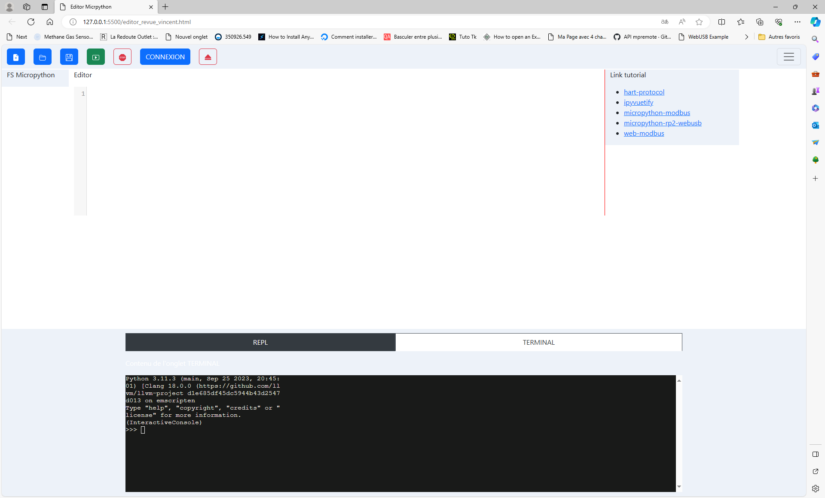Click the open folder icon button
Screen dimensions: 825x498
point(43,57)
